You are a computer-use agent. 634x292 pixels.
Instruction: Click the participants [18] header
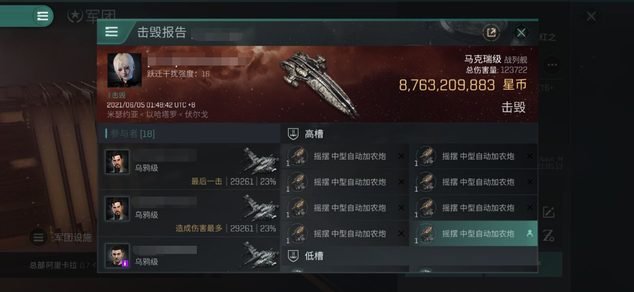click(x=130, y=134)
